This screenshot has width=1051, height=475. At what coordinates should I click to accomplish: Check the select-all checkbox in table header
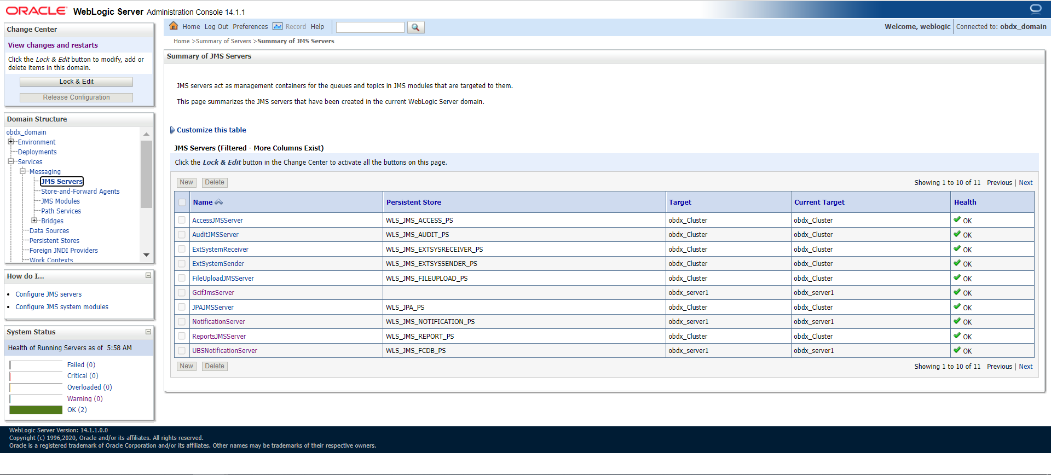[182, 202]
